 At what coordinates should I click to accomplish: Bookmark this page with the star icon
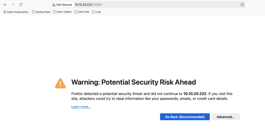click(x=242, y=5)
